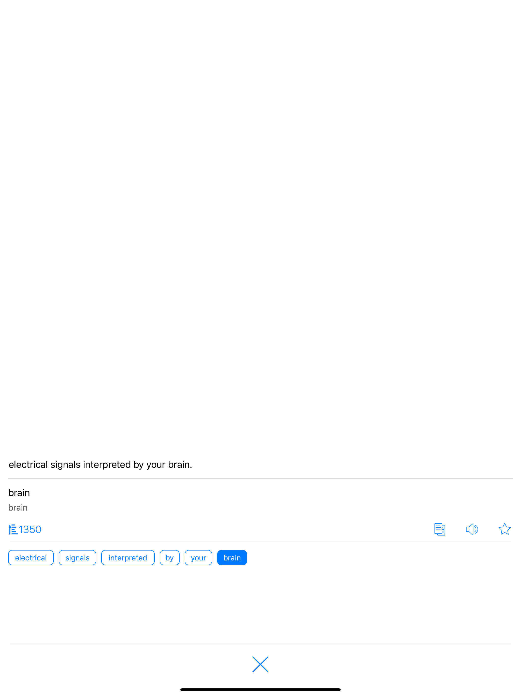This screenshot has height=695, width=521.
Task: Tap the home indicator bar
Action: [260, 690]
